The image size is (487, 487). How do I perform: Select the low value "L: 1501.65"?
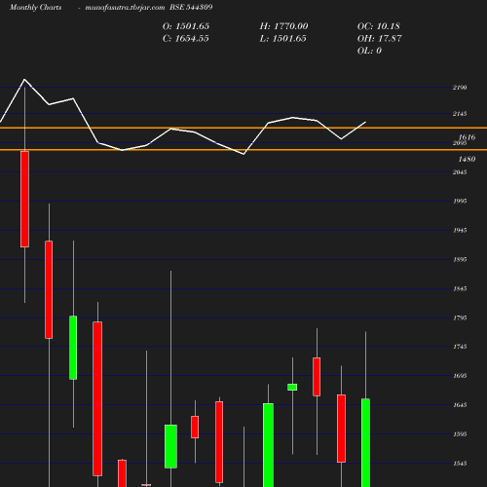coord(282,39)
